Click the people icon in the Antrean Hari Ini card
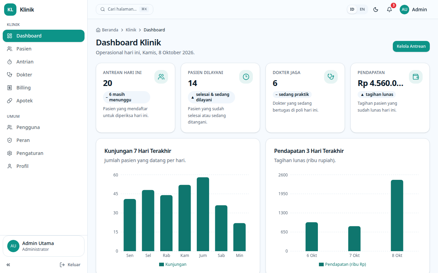 coord(161,77)
